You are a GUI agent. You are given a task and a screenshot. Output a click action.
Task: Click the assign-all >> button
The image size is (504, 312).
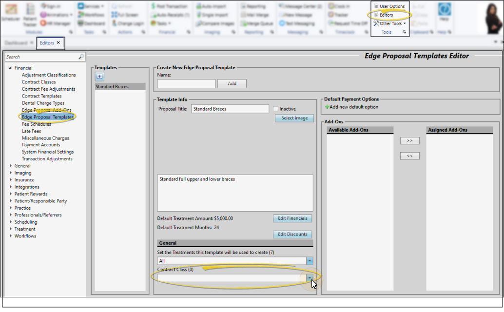[409, 141]
